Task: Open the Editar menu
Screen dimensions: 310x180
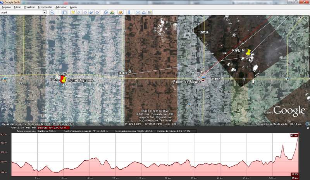Action: pyautogui.click(x=17, y=7)
